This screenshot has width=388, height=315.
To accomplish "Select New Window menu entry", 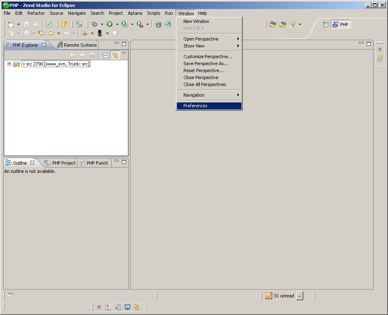I will (209, 21).
